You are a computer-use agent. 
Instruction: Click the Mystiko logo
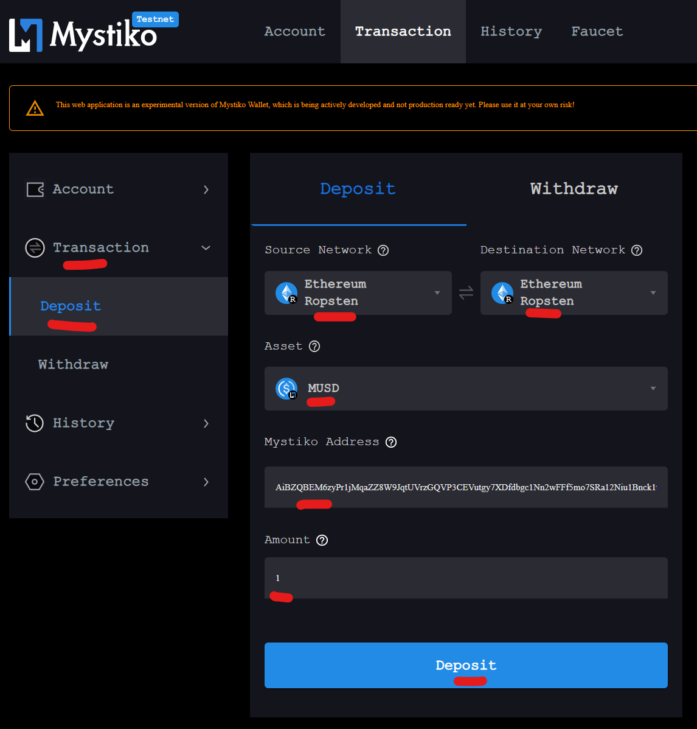point(83,35)
